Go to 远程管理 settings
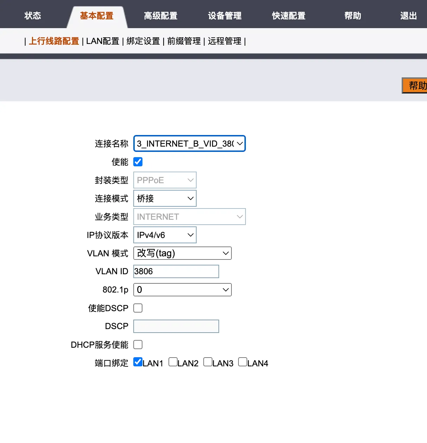Image resolution: width=427 pixels, height=443 pixels. (x=224, y=41)
